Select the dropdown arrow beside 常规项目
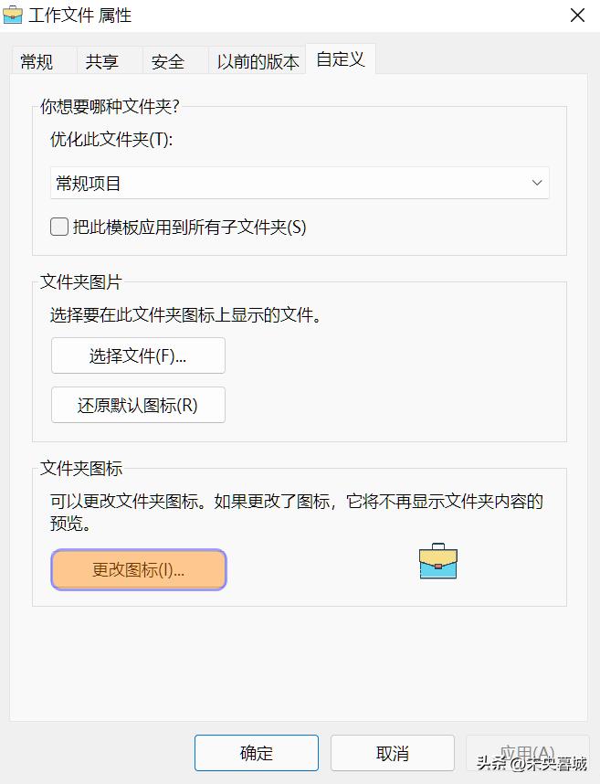This screenshot has width=600, height=784. [537, 183]
